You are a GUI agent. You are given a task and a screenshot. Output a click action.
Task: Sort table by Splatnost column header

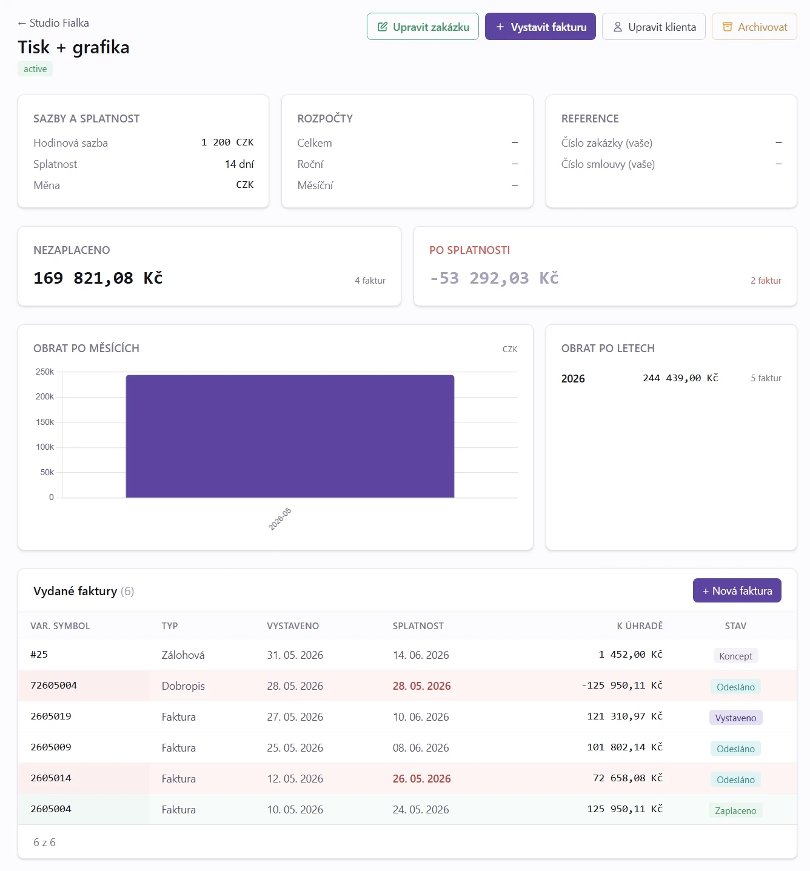[x=418, y=626]
